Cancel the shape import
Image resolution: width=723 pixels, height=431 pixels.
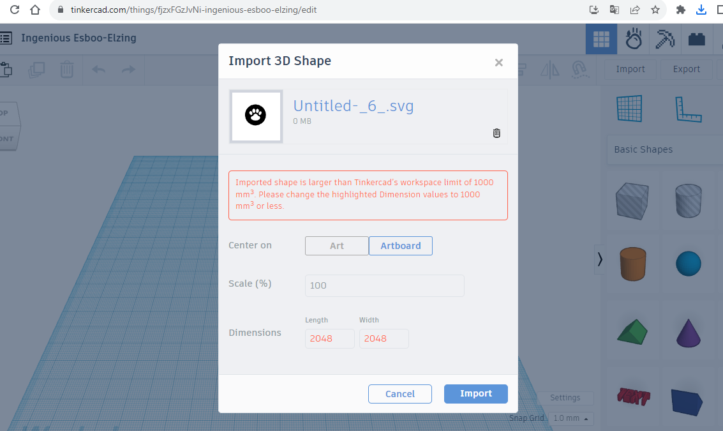(x=399, y=394)
